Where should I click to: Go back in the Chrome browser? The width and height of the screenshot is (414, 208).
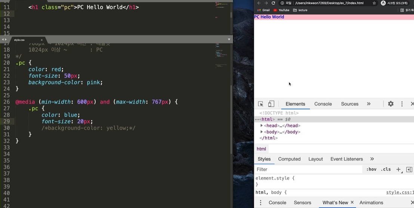(x=259, y=3)
